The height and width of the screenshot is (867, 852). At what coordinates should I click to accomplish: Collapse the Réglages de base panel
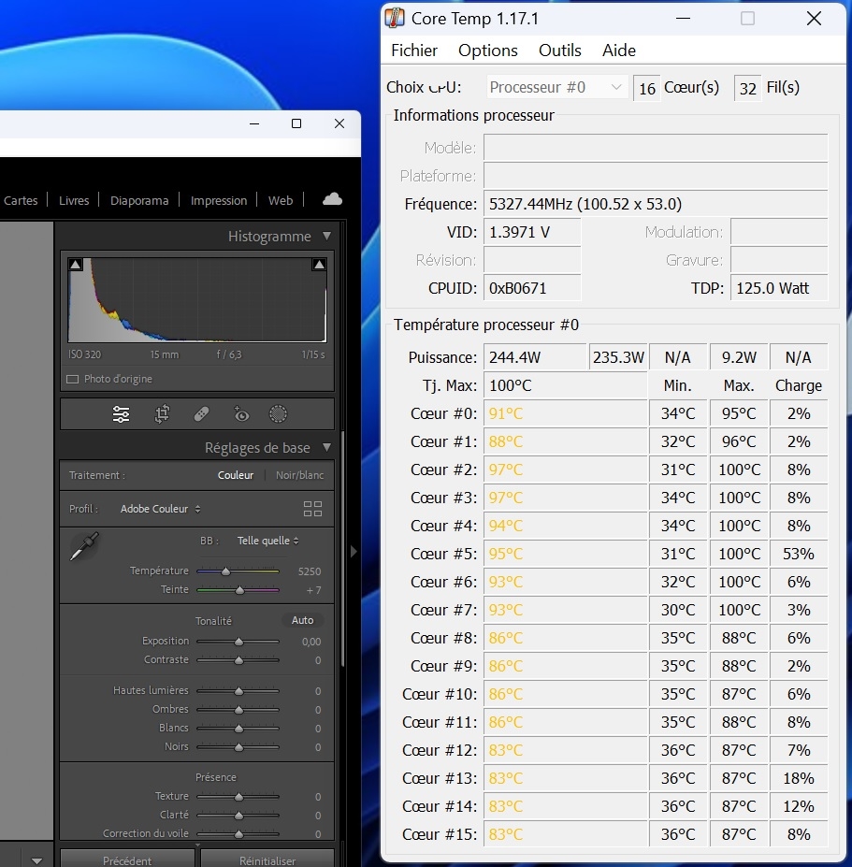[326, 448]
